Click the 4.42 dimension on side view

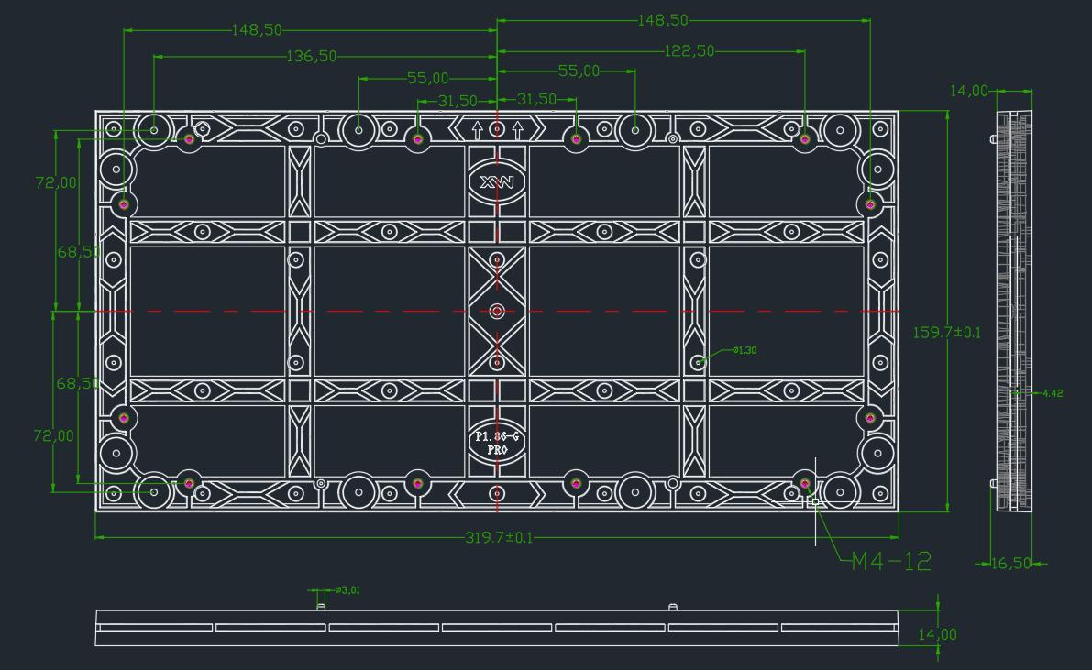(1053, 393)
